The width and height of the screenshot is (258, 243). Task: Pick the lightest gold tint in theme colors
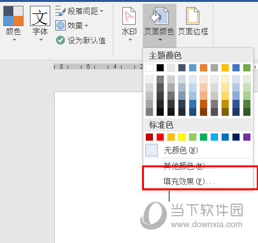[225, 80]
